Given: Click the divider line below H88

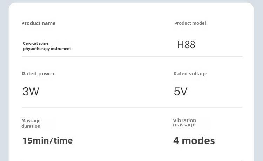Looking at the screenshot, I should [132, 57].
